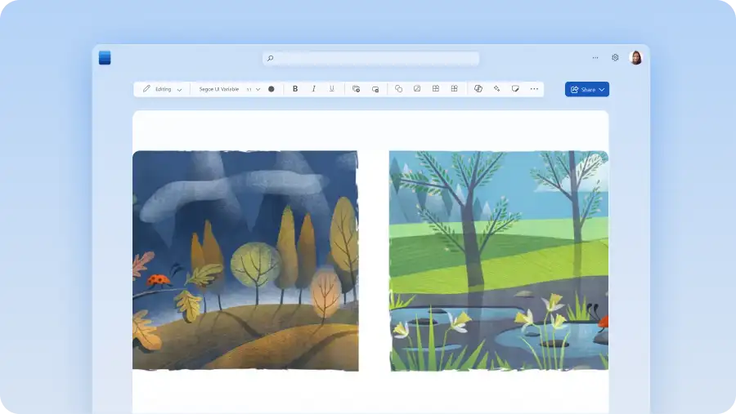Image resolution: width=736 pixels, height=414 pixels.
Task: Open the Editing mode dropdown
Action: (x=163, y=89)
